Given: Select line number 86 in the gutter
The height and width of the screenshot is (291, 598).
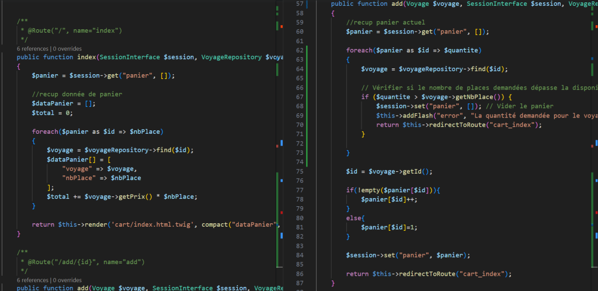Looking at the screenshot, I should 300,274.
